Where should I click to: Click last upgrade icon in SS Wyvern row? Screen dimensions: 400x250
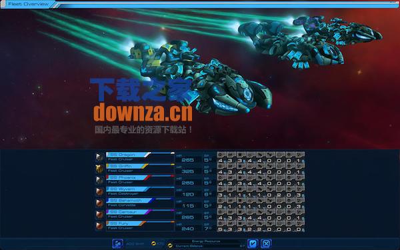(x=300, y=189)
